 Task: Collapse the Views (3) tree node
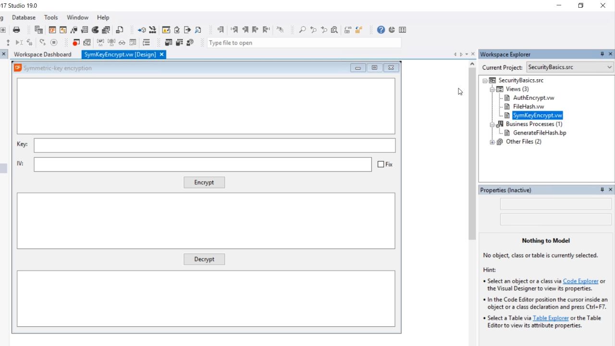[x=492, y=89]
